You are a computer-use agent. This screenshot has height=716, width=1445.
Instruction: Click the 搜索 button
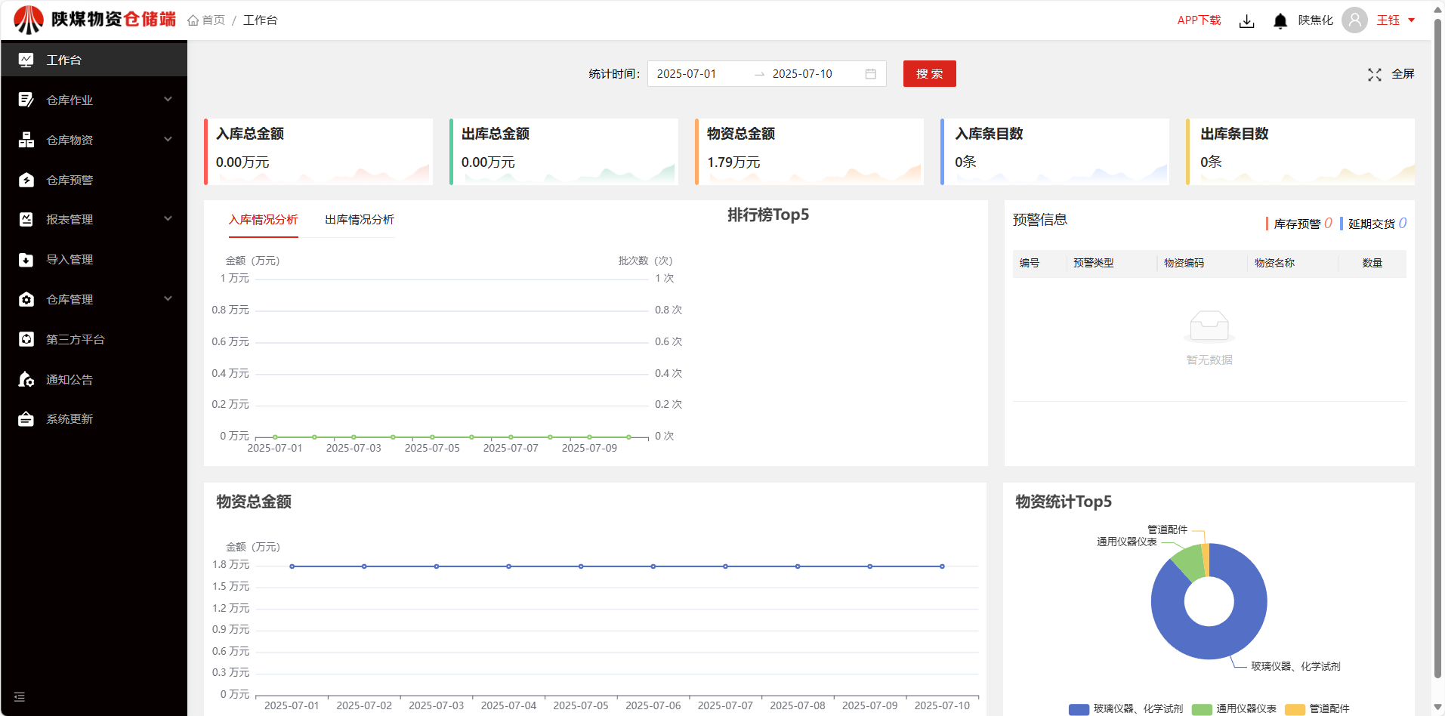pyautogui.click(x=929, y=74)
